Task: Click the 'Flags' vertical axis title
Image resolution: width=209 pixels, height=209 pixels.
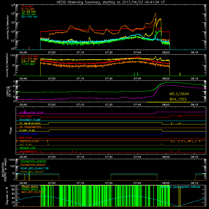Action: tap(11, 130)
